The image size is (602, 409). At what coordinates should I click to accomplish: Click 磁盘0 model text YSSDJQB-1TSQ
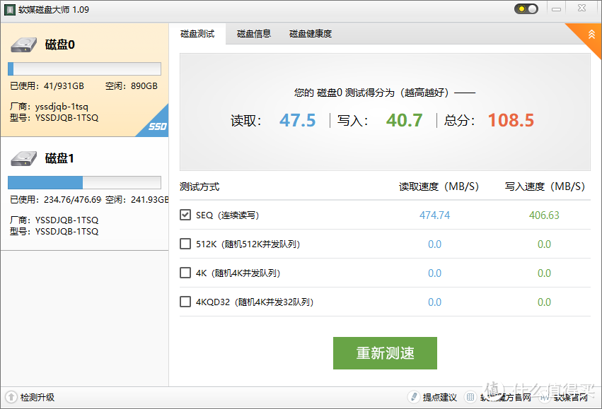coord(66,118)
